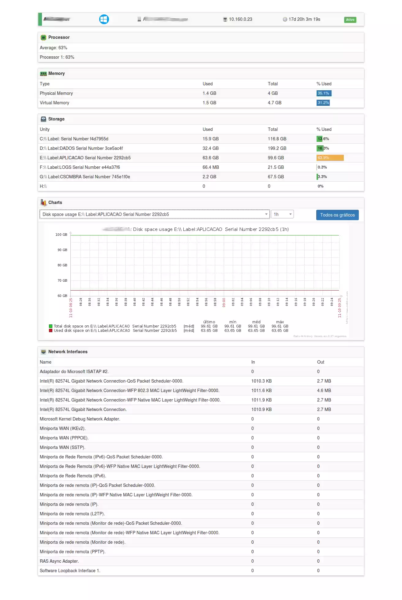Viewport: 402px width, 600px height.
Task: Click the Virtual Memory 31.2% usage bar
Action: [x=323, y=103]
